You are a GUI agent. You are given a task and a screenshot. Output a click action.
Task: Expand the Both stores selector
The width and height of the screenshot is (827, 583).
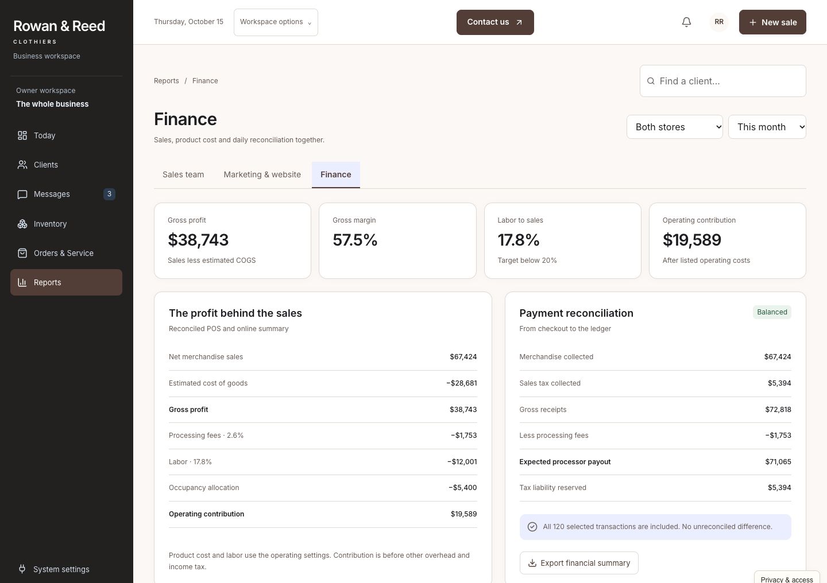coord(675,127)
